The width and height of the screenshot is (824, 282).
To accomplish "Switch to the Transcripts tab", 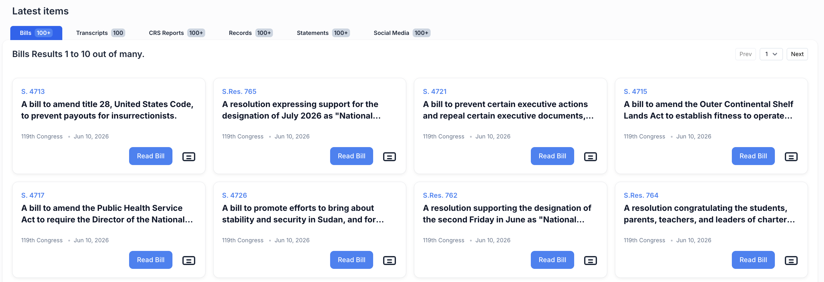I will pyautogui.click(x=100, y=33).
